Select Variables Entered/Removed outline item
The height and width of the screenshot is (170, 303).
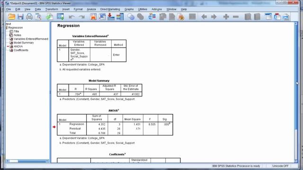(x=31, y=39)
